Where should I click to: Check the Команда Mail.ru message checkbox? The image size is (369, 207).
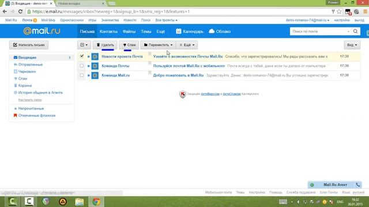(82, 75)
